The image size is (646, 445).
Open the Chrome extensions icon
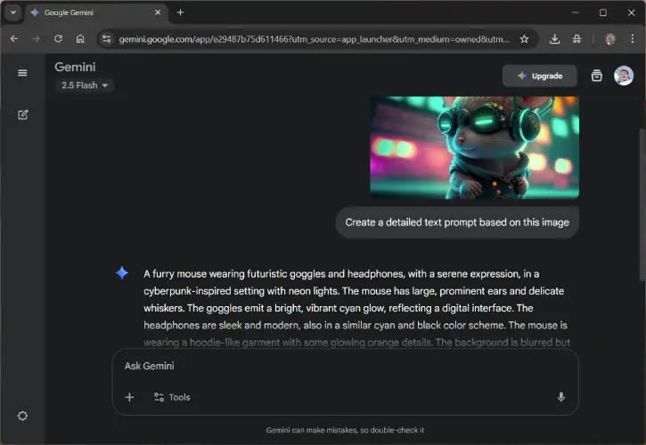[x=577, y=39]
